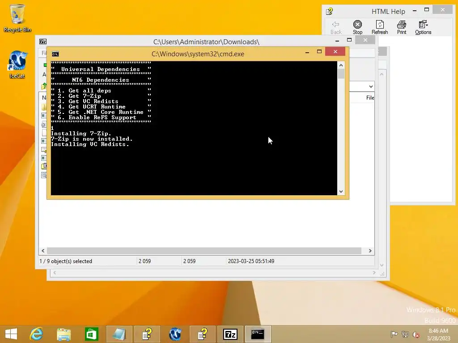Open network icon in system tray
Image resolution: width=458 pixels, height=343 pixels.
[x=405, y=334]
